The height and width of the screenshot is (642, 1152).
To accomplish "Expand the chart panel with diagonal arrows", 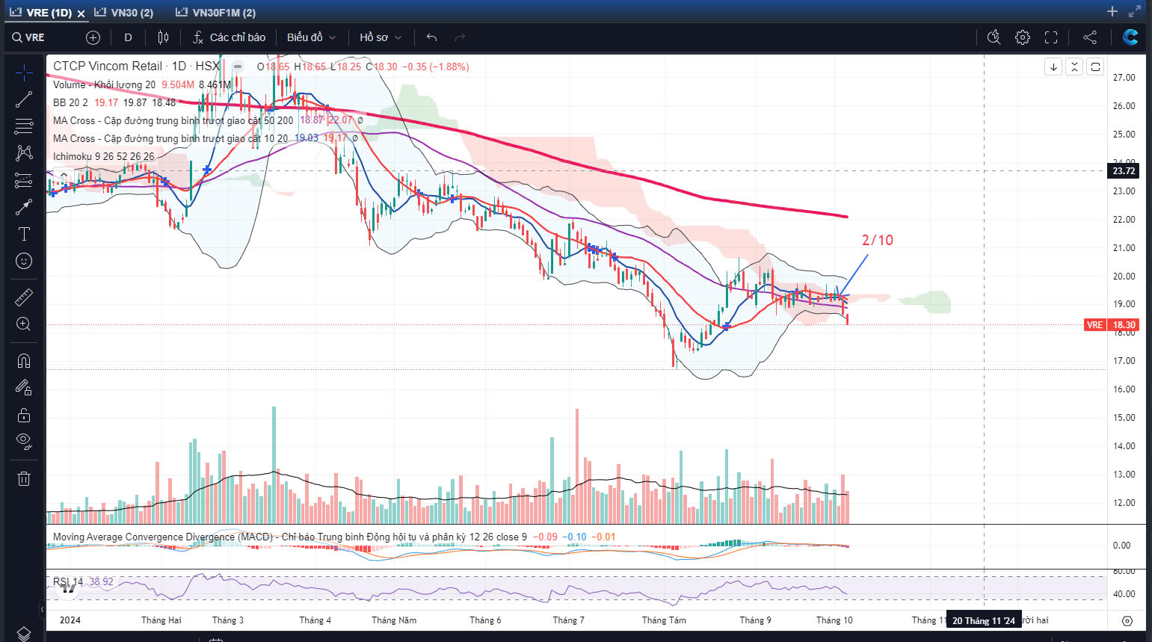I will (1135, 11).
